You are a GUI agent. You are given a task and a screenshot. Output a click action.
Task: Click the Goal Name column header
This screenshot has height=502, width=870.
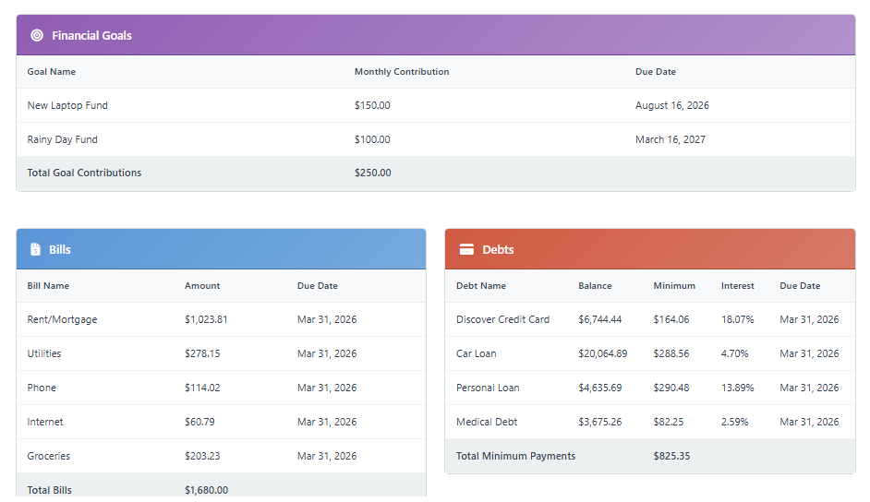pyautogui.click(x=52, y=72)
